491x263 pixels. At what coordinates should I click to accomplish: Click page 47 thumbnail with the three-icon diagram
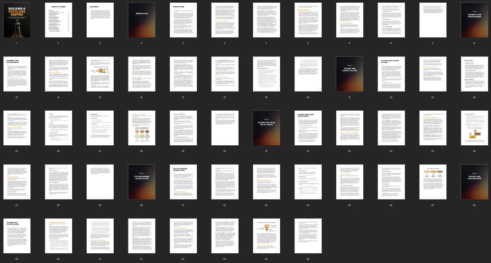pyautogui.click(x=432, y=182)
